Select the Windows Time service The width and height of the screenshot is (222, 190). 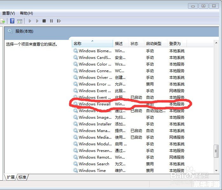(x=129, y=170)
